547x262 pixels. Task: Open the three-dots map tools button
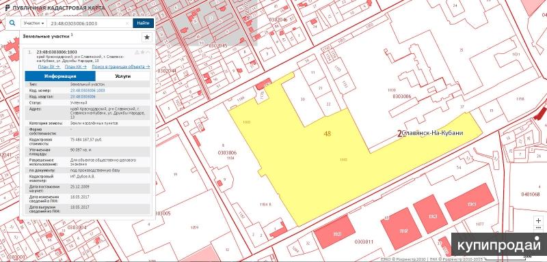coord(539,228)
